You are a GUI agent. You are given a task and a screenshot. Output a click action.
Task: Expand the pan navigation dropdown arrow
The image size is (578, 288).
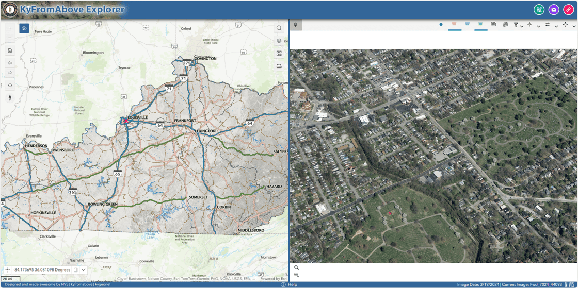(574, 26)
